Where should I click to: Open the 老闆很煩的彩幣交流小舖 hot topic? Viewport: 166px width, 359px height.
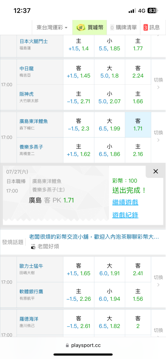point(94,237)
